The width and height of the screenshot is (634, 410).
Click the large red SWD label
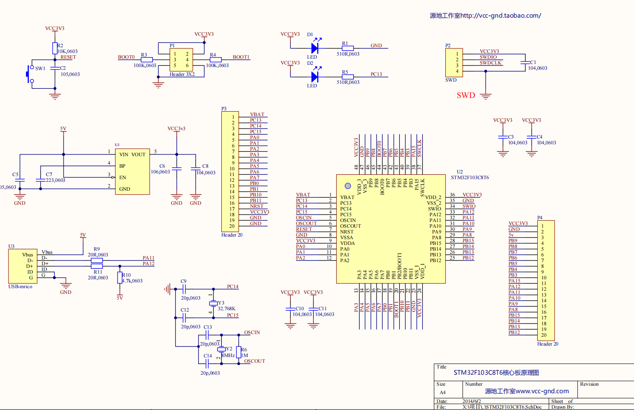pyautogui.click(x=466, y=95)
